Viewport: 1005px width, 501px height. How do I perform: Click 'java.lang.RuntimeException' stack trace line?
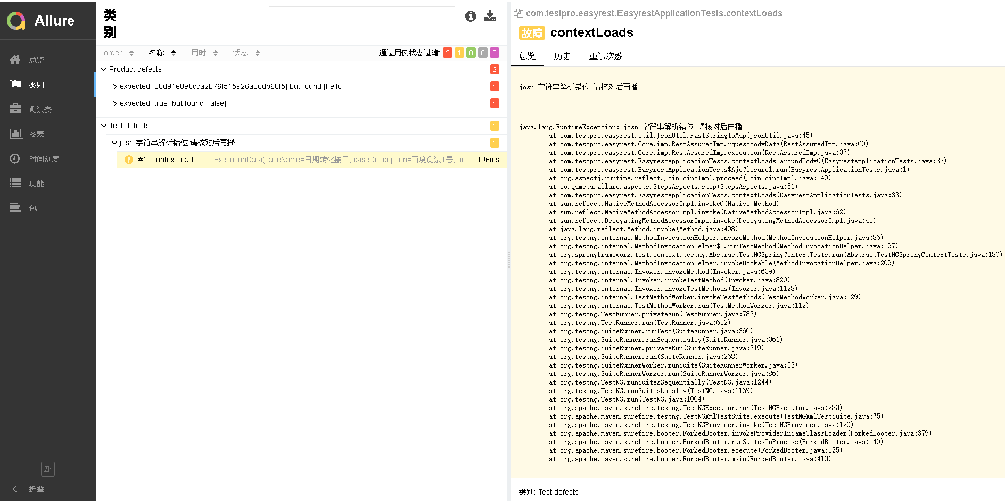[630, 127]
